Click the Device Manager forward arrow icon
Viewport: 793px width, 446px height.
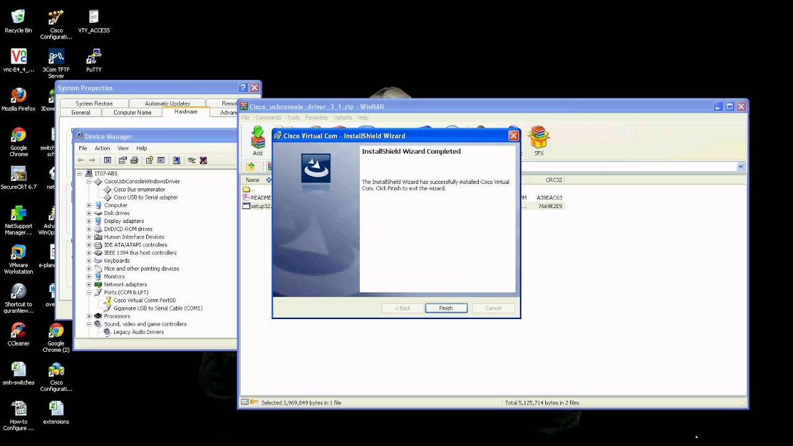pyautogui.click(x=92, y=160)
